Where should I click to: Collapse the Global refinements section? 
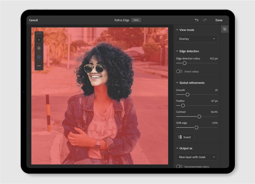pyautogui.click(x=177, y=83)
